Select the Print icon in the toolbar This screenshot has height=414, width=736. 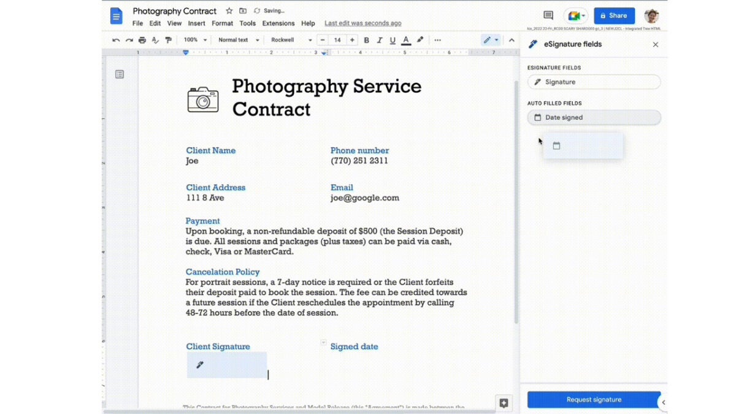[142, 39]
